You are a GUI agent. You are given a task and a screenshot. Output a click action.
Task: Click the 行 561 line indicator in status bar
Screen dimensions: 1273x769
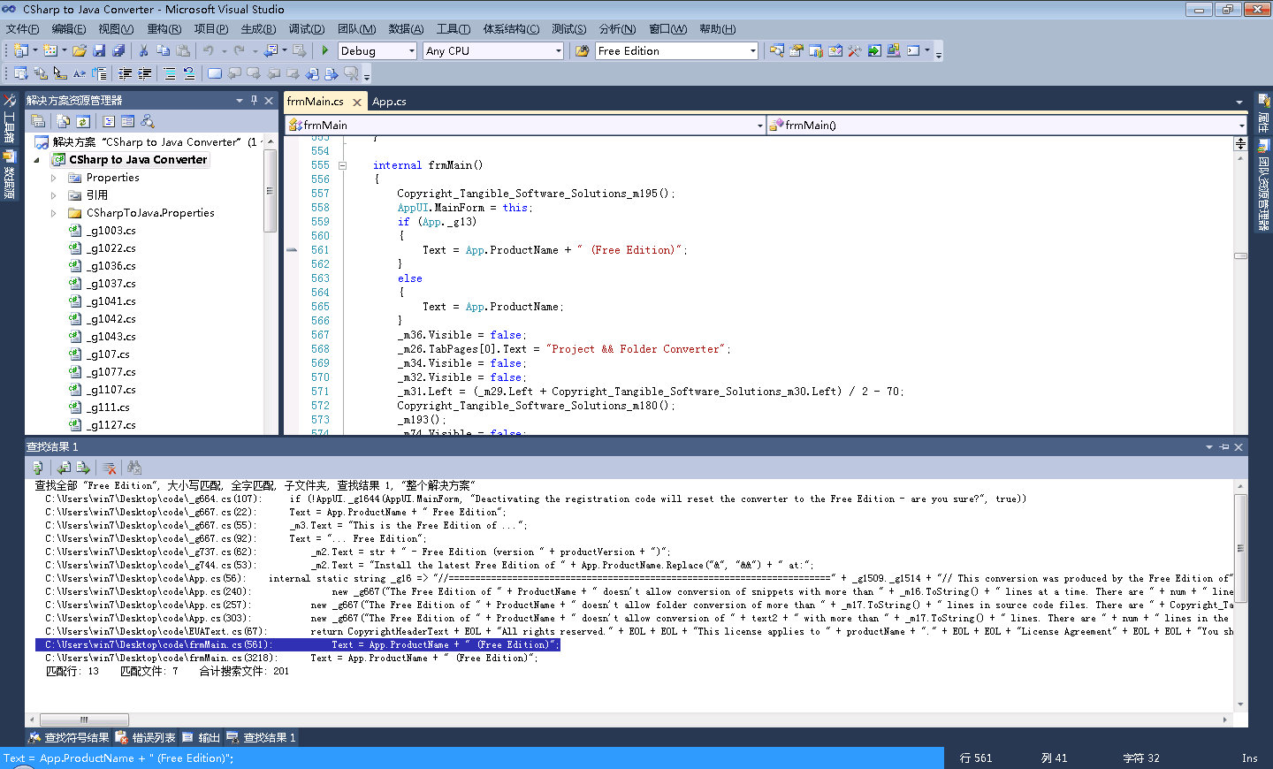976,758
